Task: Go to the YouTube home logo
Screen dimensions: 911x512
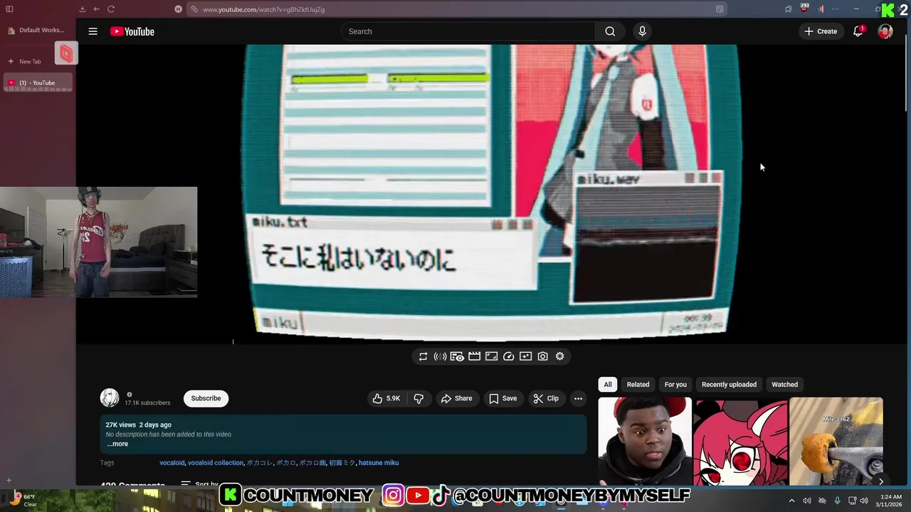Action: tap(132, 31)
